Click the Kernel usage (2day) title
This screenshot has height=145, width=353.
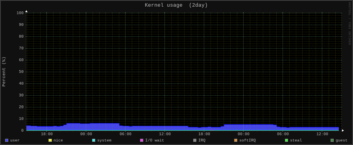[176, 5]
